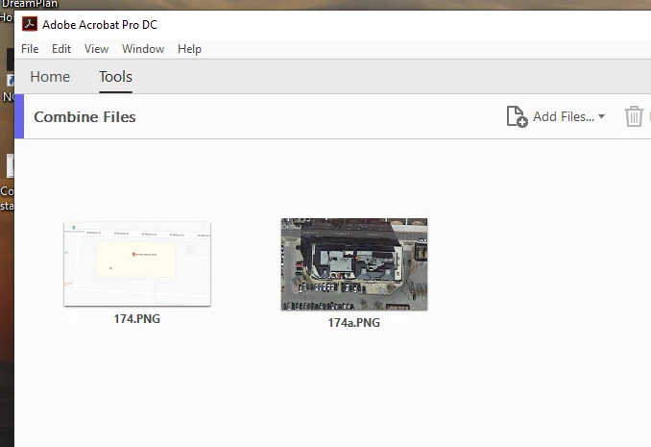
Task: Open the Window menu
Action: pos(143,49)
